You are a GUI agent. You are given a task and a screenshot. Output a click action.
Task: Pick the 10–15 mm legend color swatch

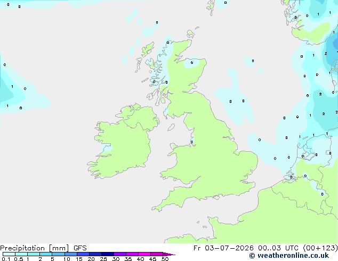[71, 254]
